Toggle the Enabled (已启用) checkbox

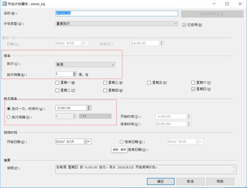point(184,25)
